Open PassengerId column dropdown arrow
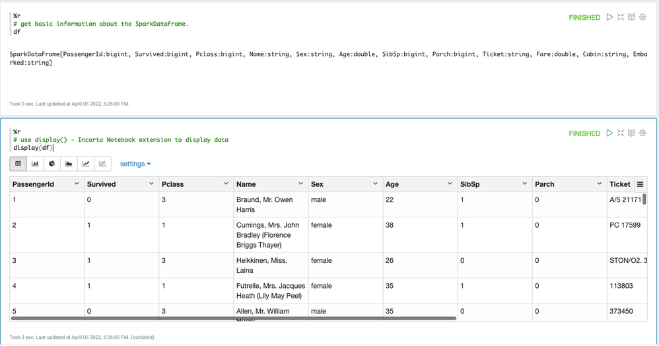 [x=77, y=184]
